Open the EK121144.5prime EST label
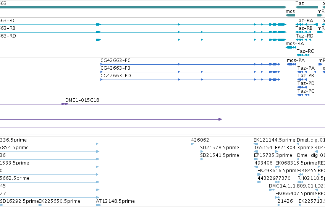 (x=274, y=140)
